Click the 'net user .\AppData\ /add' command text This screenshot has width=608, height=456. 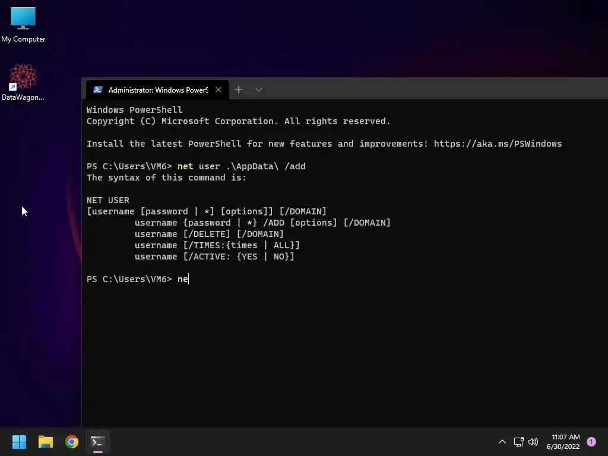click(x=241, y=166)
